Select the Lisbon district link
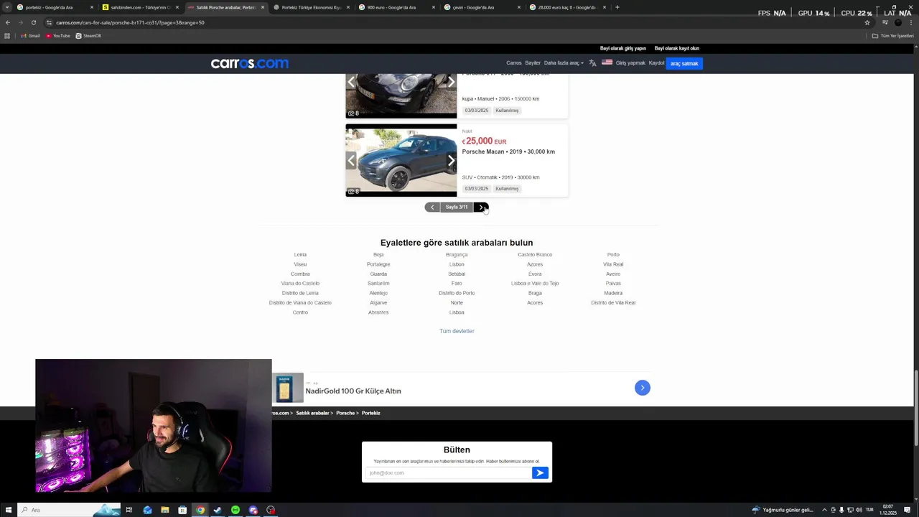The height and width of the screenshot is (517, 919). (457, 264)
